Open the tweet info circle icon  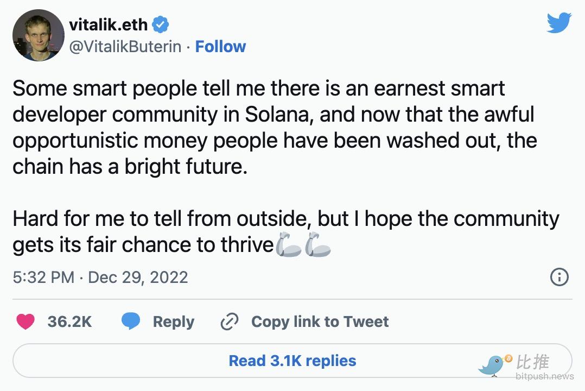tap(559, 278)
